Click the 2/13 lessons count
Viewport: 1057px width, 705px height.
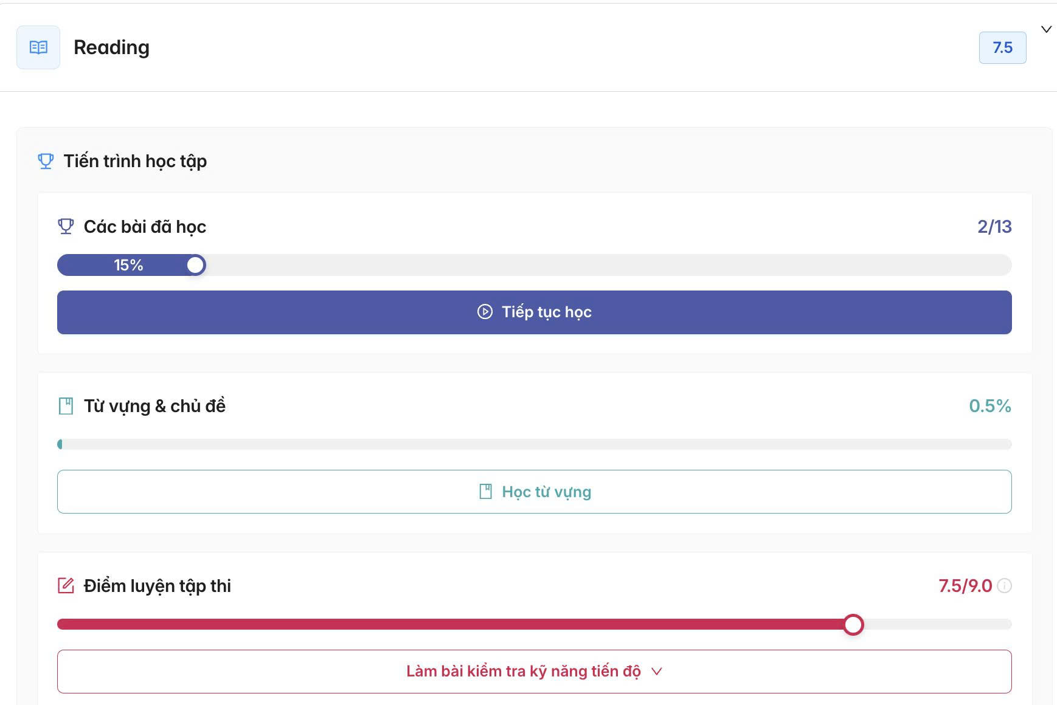994,227
